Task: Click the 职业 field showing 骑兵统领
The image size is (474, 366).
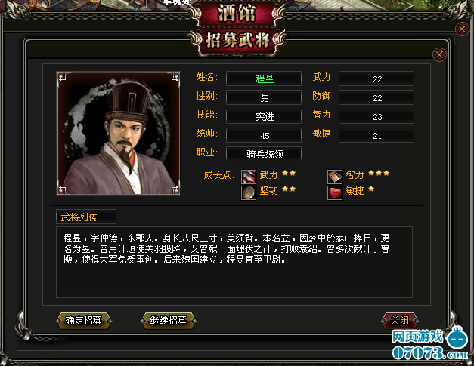Action: (264, 154)
